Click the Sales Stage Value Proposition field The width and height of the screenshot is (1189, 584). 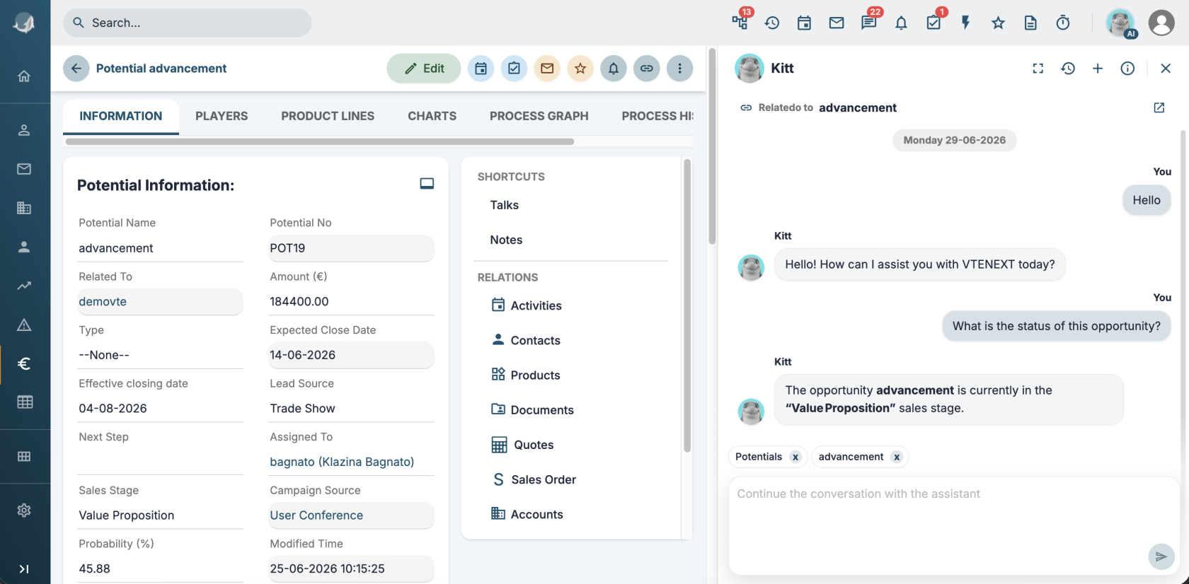(x=160, y=515)
